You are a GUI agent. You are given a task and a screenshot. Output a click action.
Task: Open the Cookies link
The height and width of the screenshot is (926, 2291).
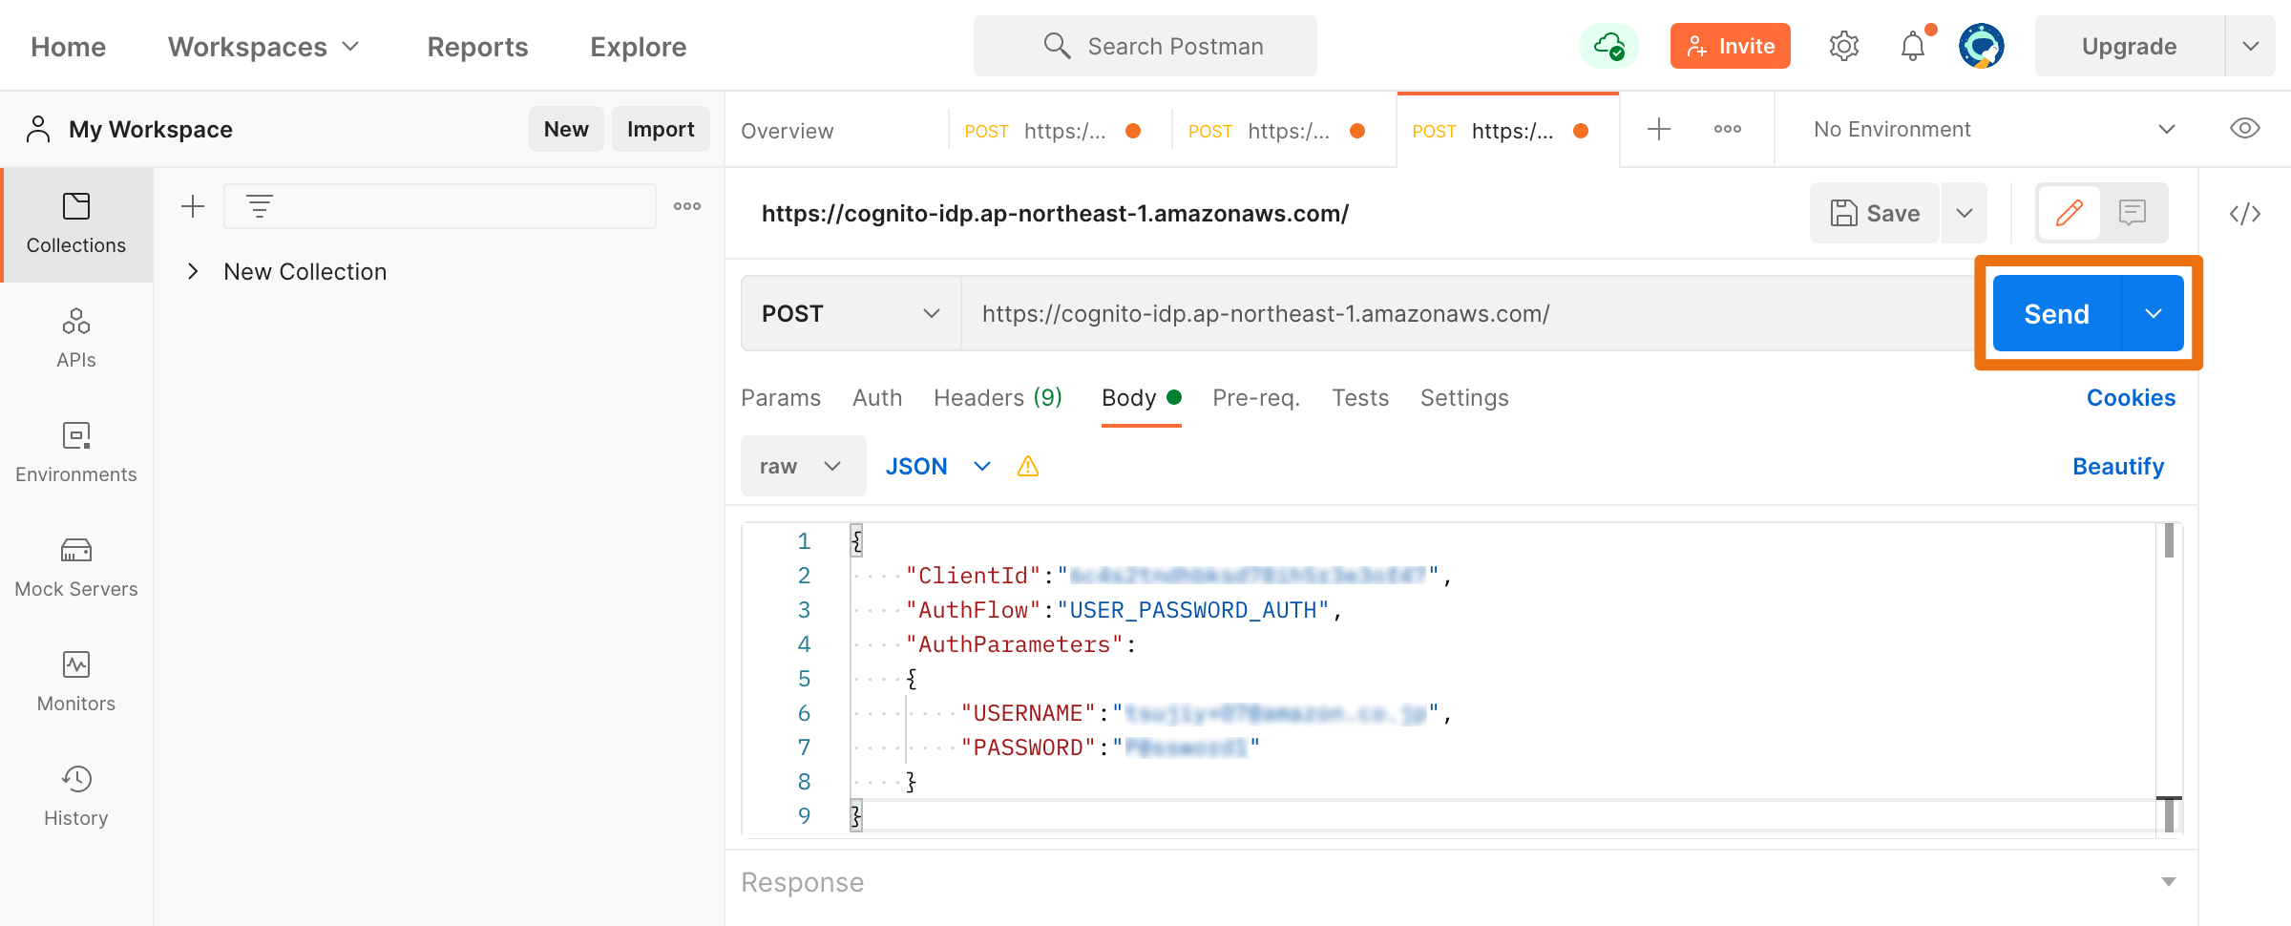point(2131,397)
